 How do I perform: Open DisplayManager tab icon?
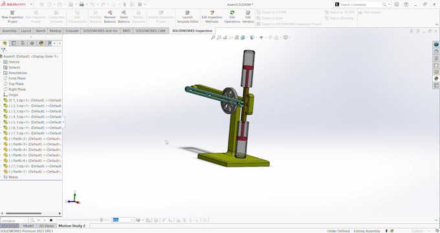(x=41, y=43)
